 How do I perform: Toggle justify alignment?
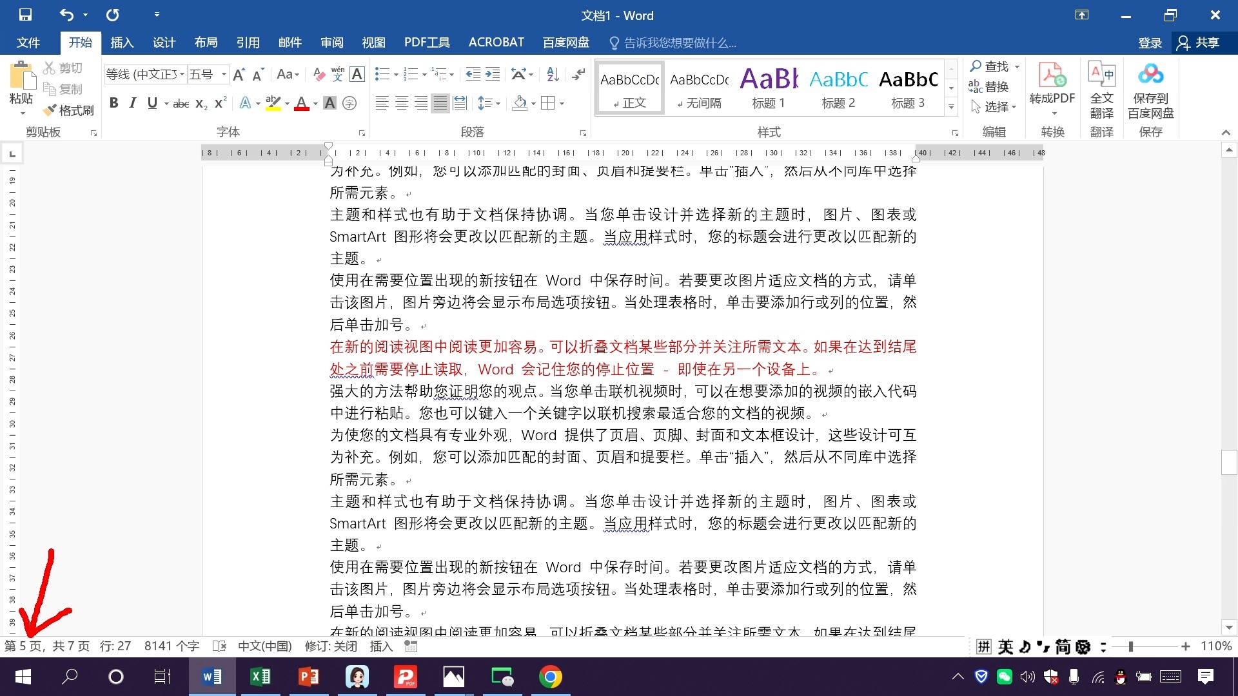440,103
